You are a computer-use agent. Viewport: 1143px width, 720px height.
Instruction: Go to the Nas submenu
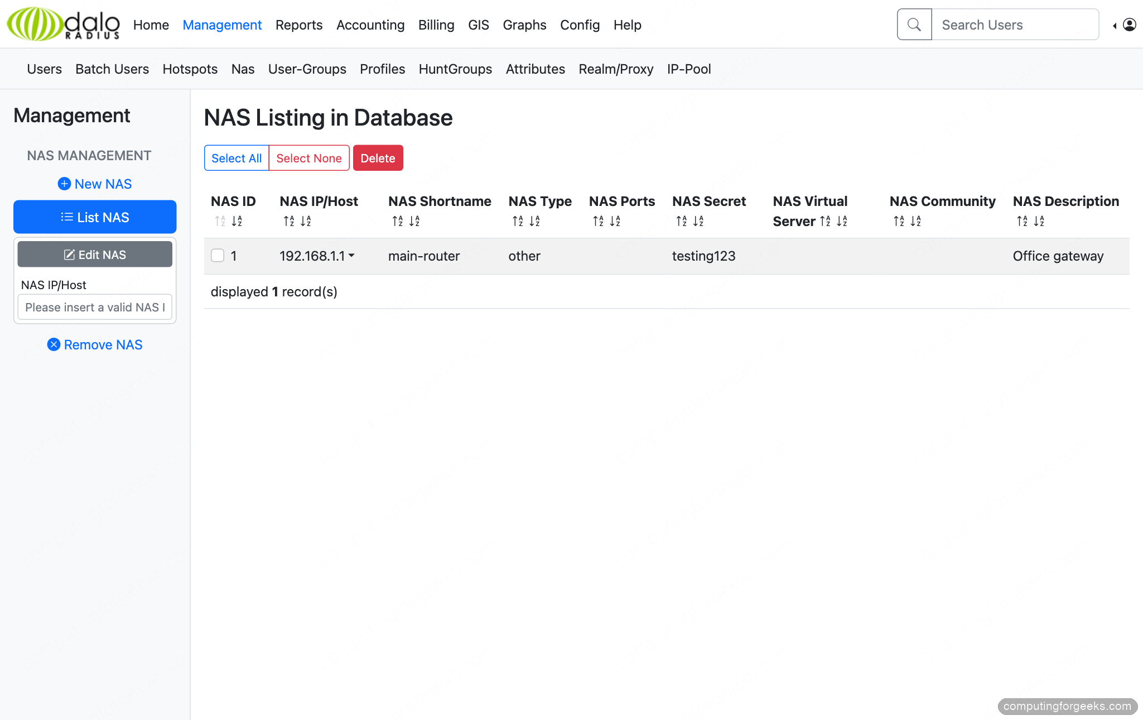click(243, 69)
